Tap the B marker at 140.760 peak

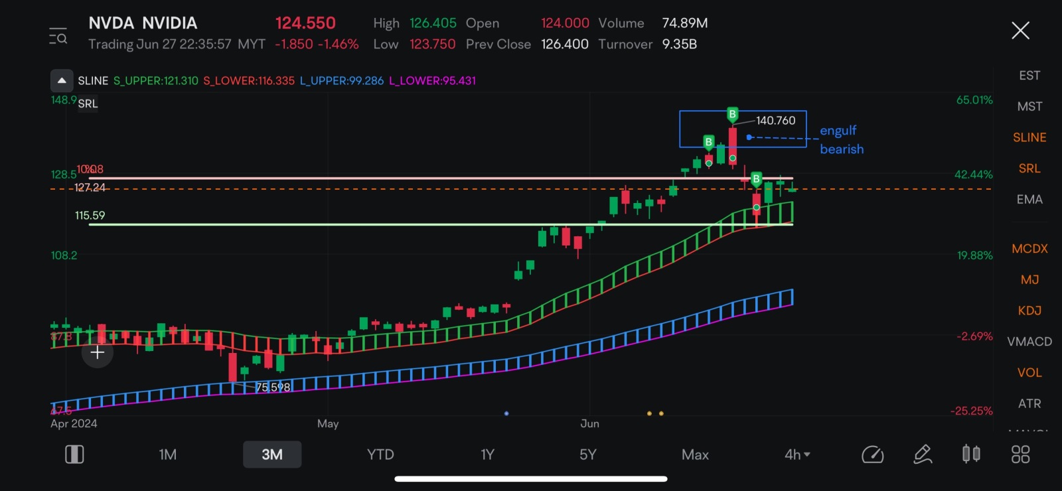[732, 114]
